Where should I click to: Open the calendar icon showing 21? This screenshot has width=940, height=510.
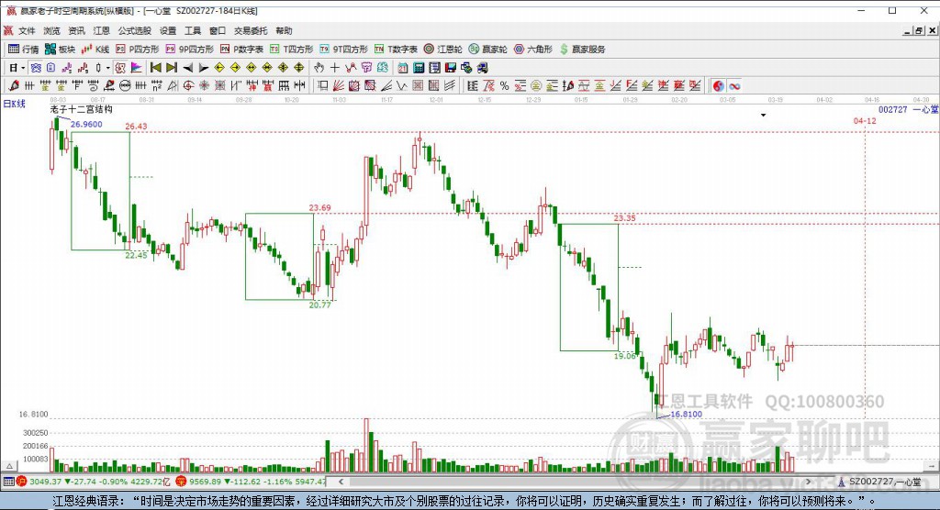point(403,68)
